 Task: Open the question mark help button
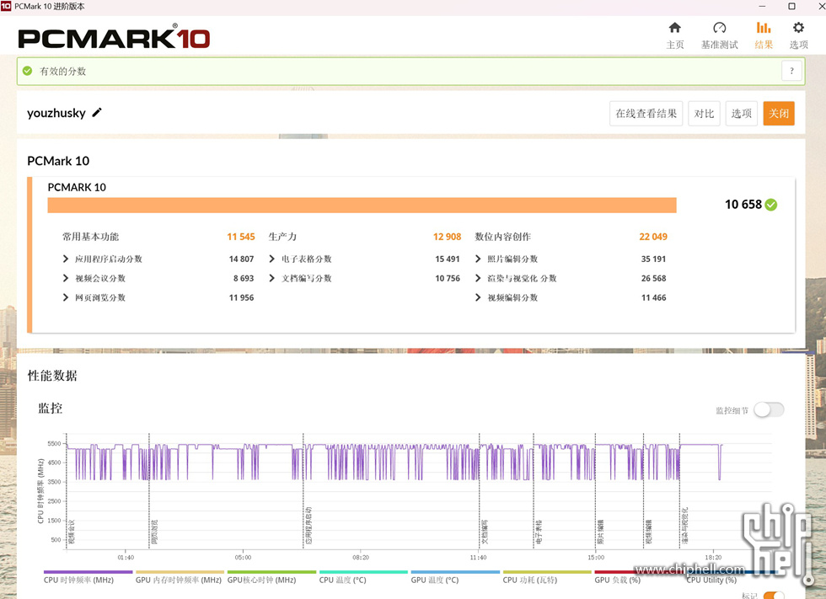(x=791, y=71)
